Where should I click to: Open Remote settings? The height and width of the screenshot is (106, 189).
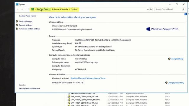tap(26, 25)
